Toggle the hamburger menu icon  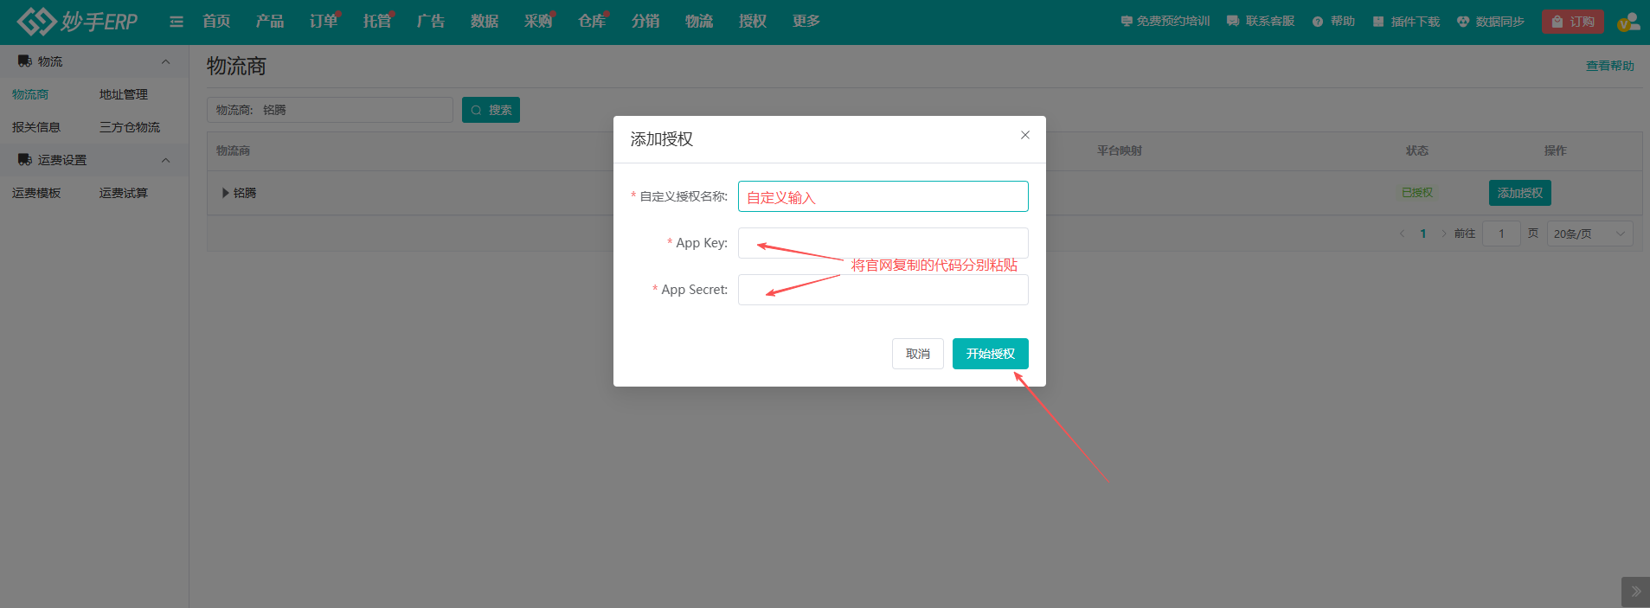tap(177, 22)
